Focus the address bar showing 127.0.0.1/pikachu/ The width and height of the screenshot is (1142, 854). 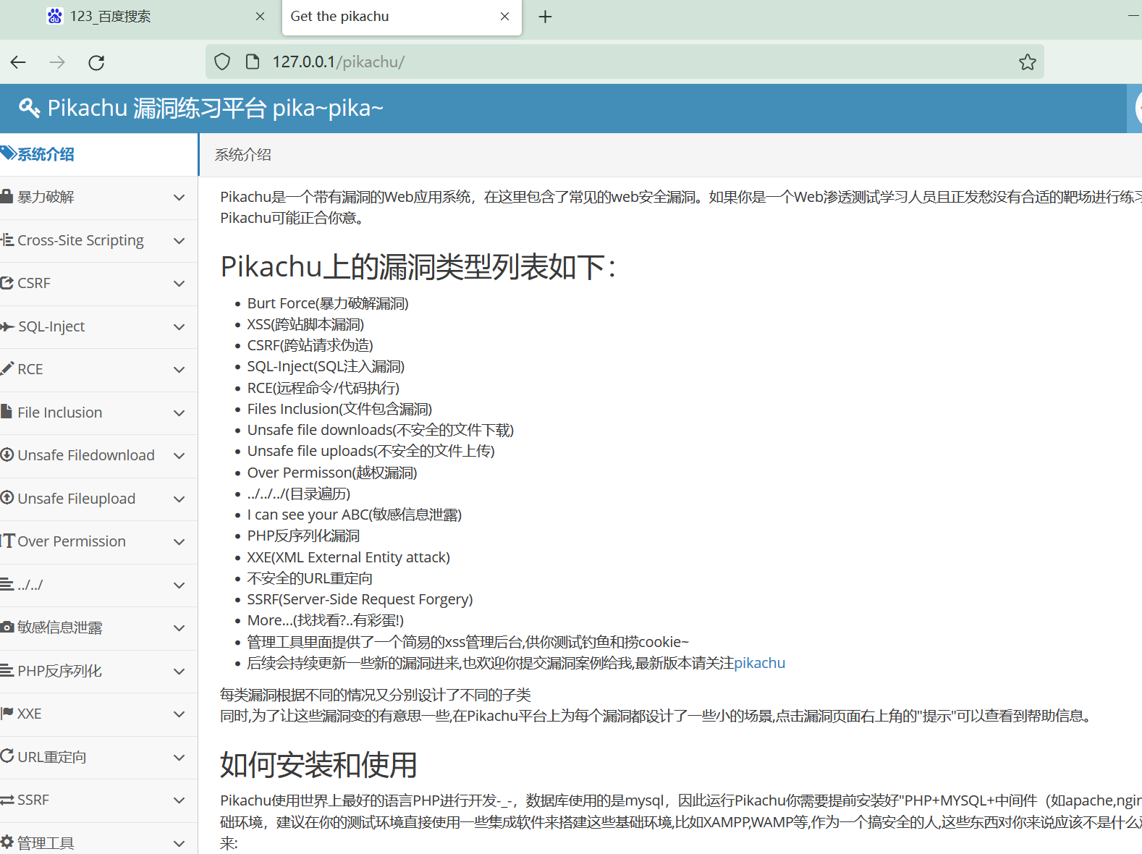[x=625, y=62]
